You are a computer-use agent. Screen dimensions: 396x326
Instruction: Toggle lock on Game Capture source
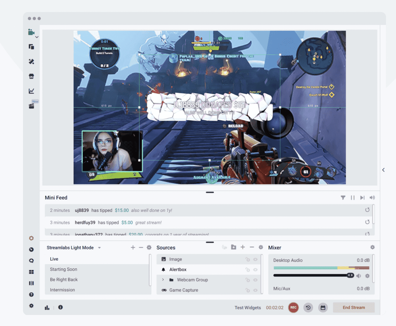point(248,290)
